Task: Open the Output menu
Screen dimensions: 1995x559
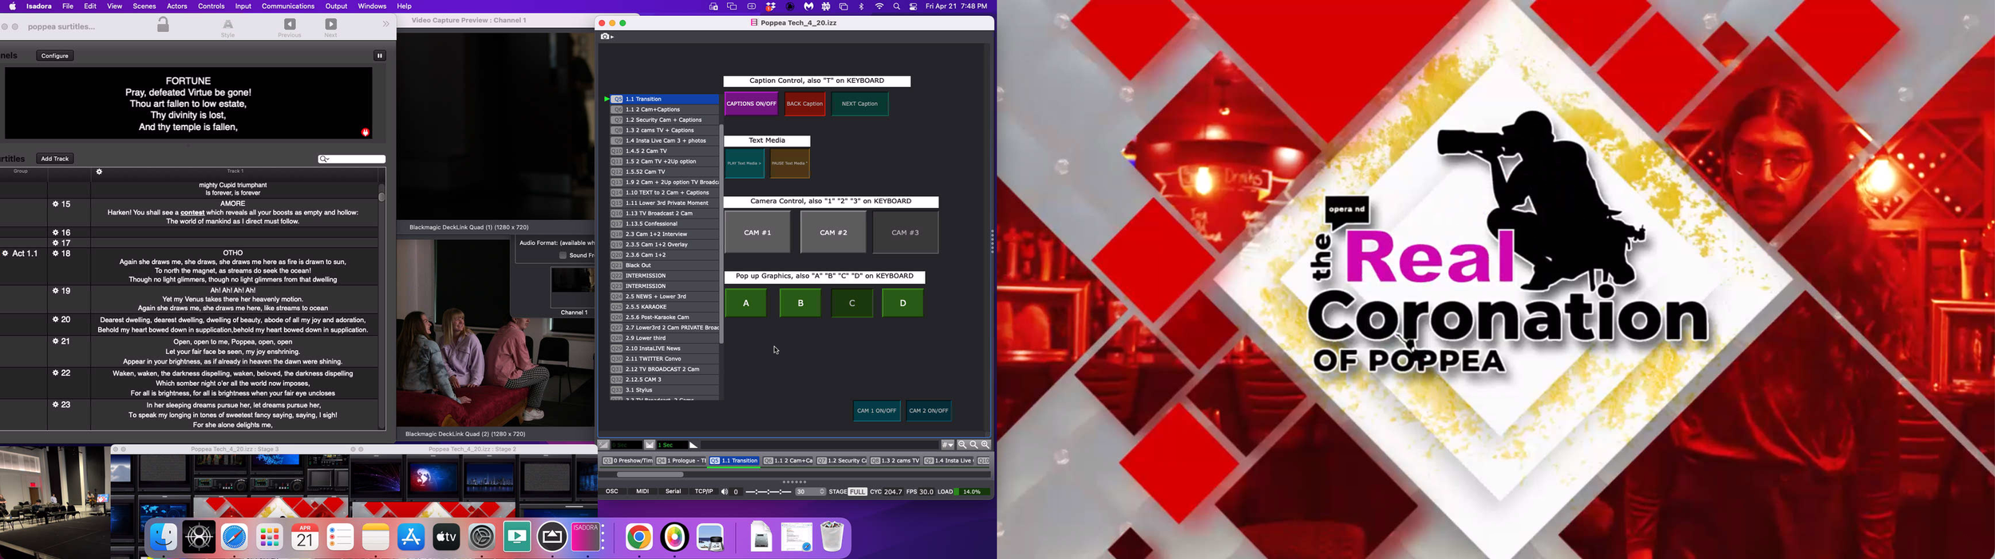Action: [x=336, y=6]
